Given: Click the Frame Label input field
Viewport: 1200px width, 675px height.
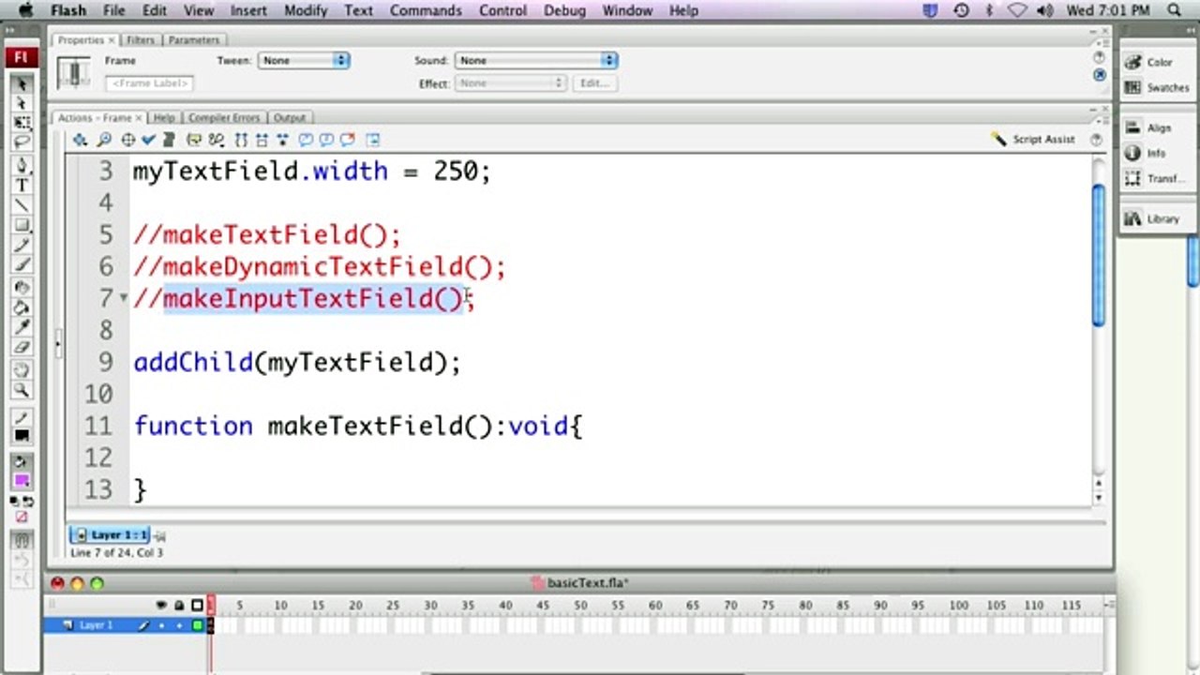Looking at the screenshot, I should (x=150, y=83).
